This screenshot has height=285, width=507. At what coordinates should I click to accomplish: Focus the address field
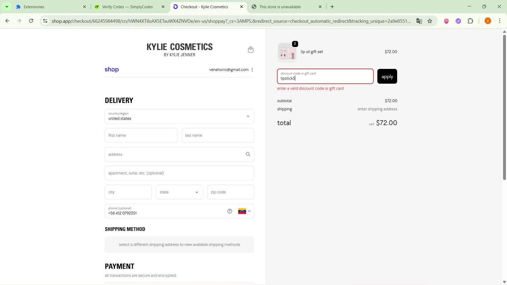click(179, 154)
